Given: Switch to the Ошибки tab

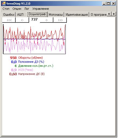Looking at the screenshot, I should (9, 15).
